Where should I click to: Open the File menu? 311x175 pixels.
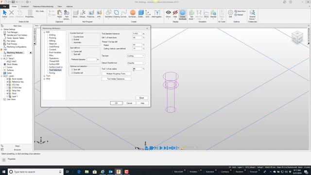pos(4,6)
